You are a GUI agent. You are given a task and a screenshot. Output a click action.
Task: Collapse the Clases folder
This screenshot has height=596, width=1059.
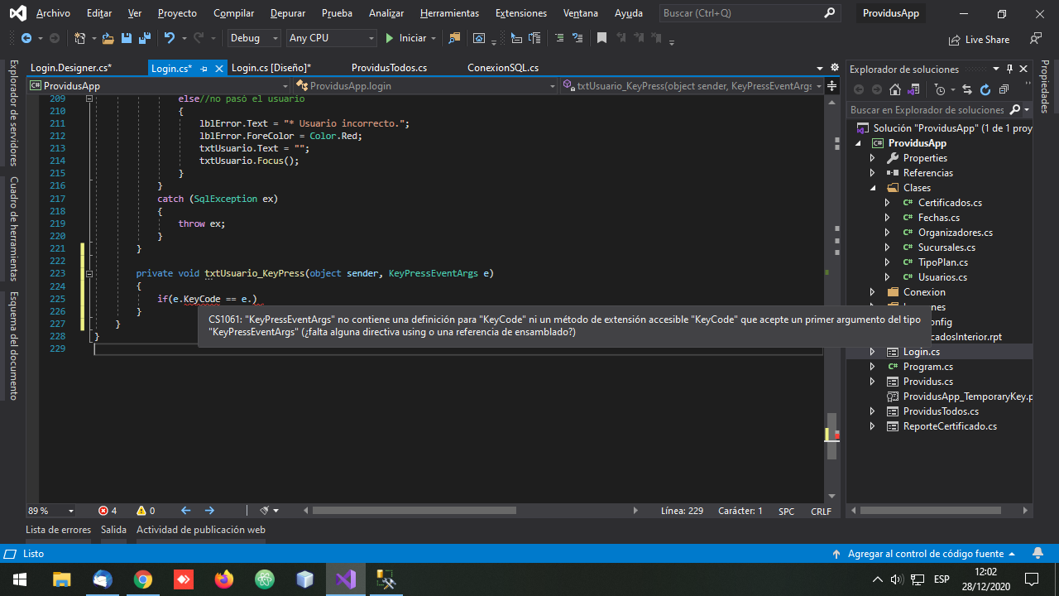pyautogui.click(x=872, y=188)
